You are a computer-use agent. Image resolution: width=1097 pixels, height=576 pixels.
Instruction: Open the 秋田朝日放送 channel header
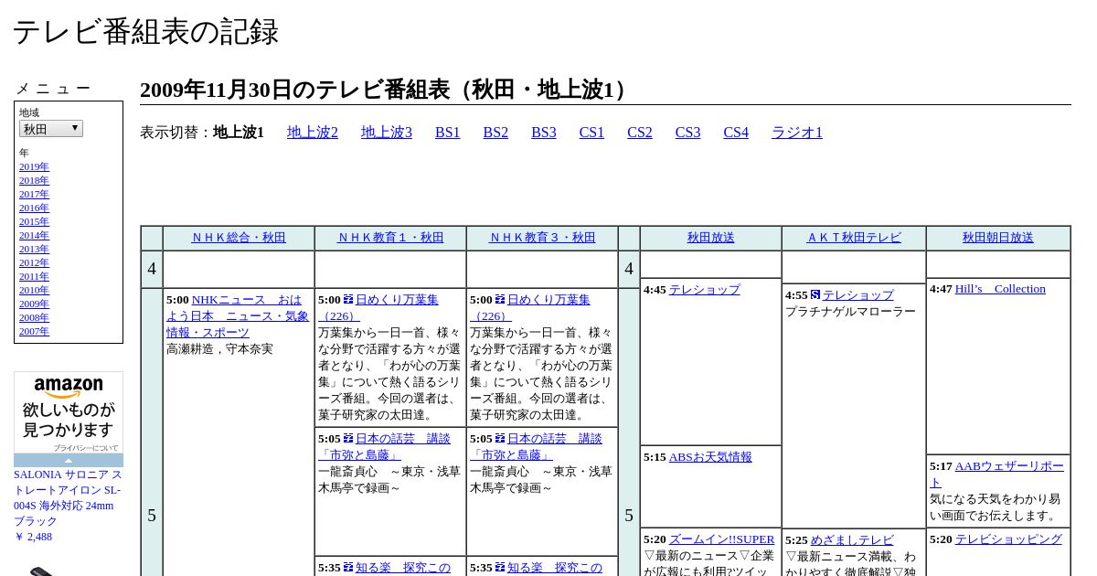point(998,238)
